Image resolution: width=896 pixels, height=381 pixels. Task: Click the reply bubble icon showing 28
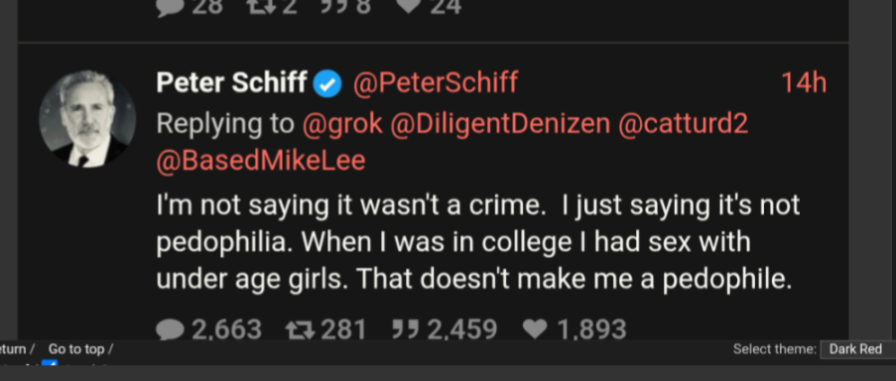pyautogui.click(x=170, y=6)
